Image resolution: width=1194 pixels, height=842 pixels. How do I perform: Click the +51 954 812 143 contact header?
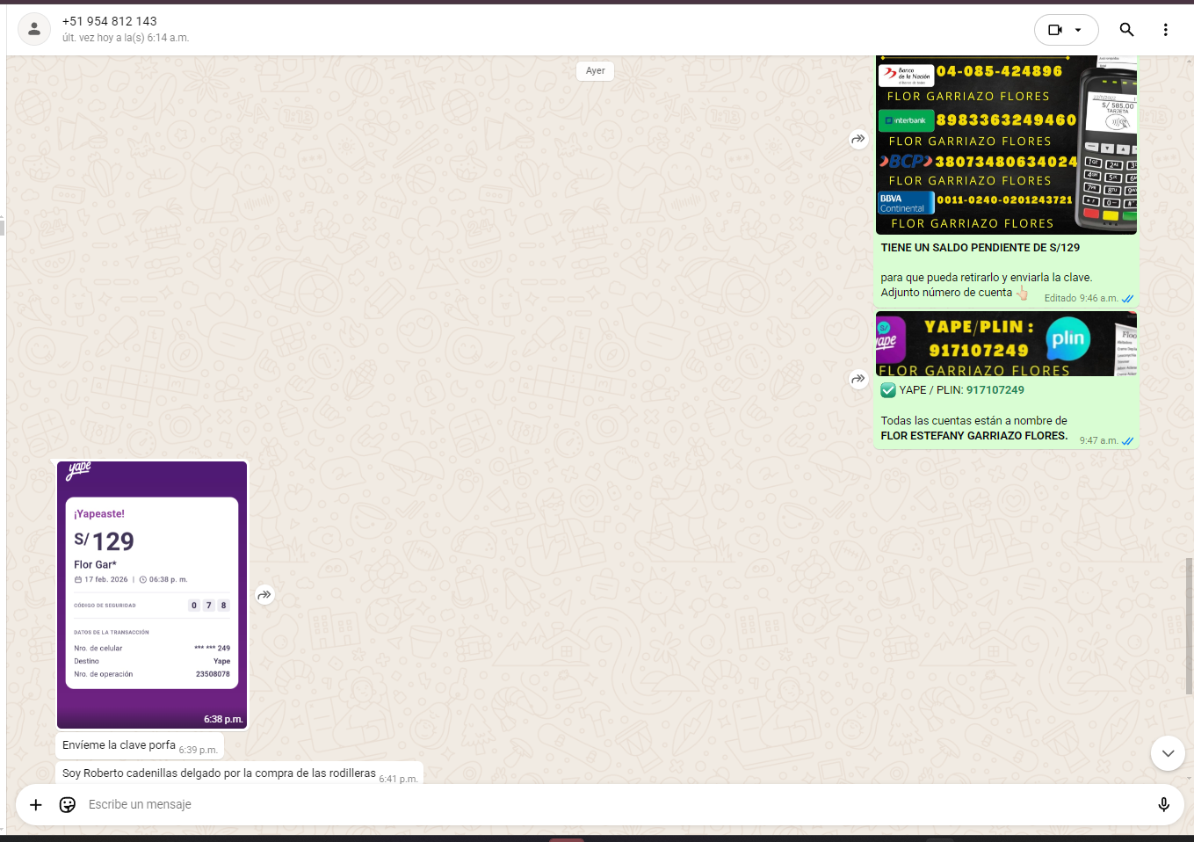coord(110,21)
